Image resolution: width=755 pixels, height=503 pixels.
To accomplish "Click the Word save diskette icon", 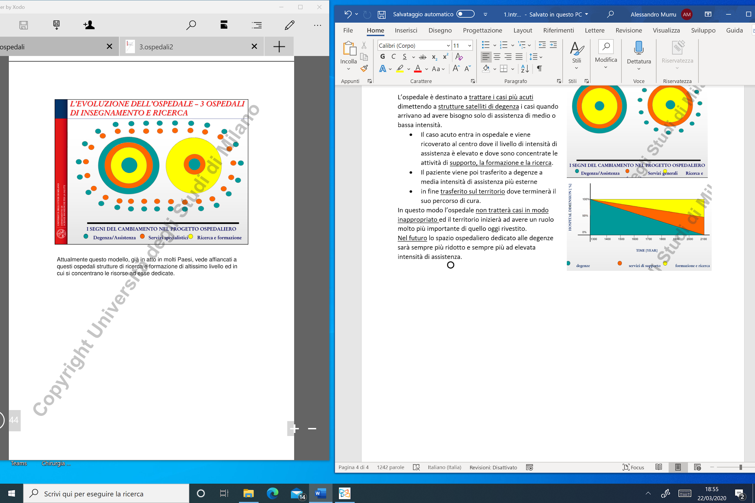I will coord(381,14).
